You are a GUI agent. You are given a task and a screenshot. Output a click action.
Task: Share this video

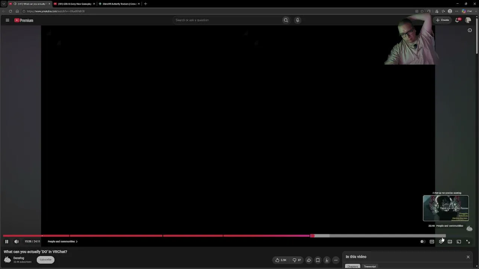pyautogui.click(x=309, y=260)
